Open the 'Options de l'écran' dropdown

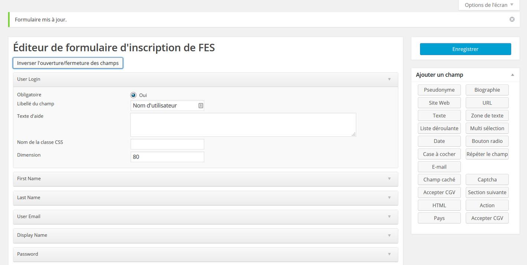click(488, 5)
